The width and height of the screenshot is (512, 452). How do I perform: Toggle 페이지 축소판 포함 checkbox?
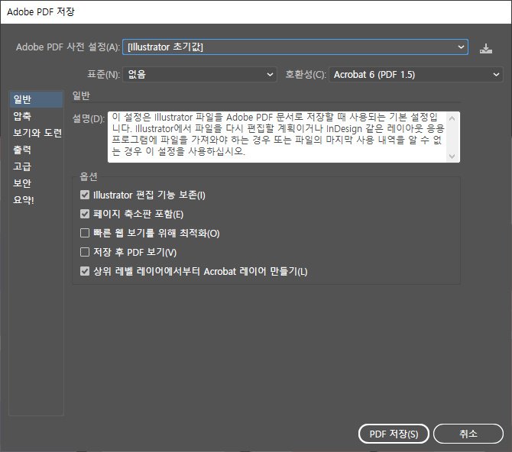[86, 215]
